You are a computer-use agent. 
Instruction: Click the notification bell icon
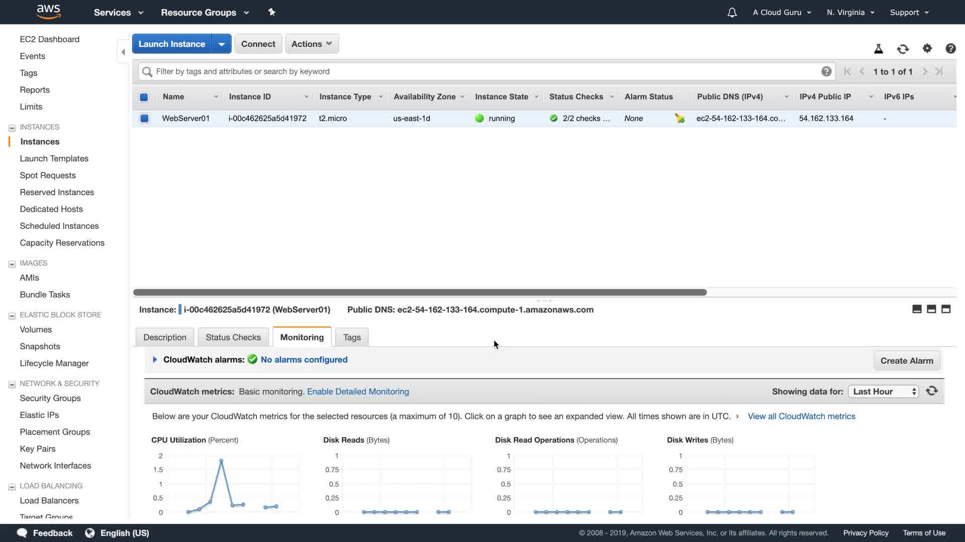[732, 13]
